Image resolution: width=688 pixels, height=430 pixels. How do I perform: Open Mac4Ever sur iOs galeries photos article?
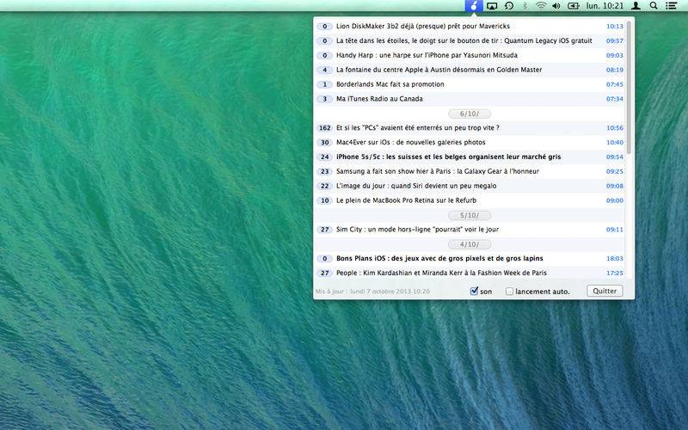(x=411, y=142)
